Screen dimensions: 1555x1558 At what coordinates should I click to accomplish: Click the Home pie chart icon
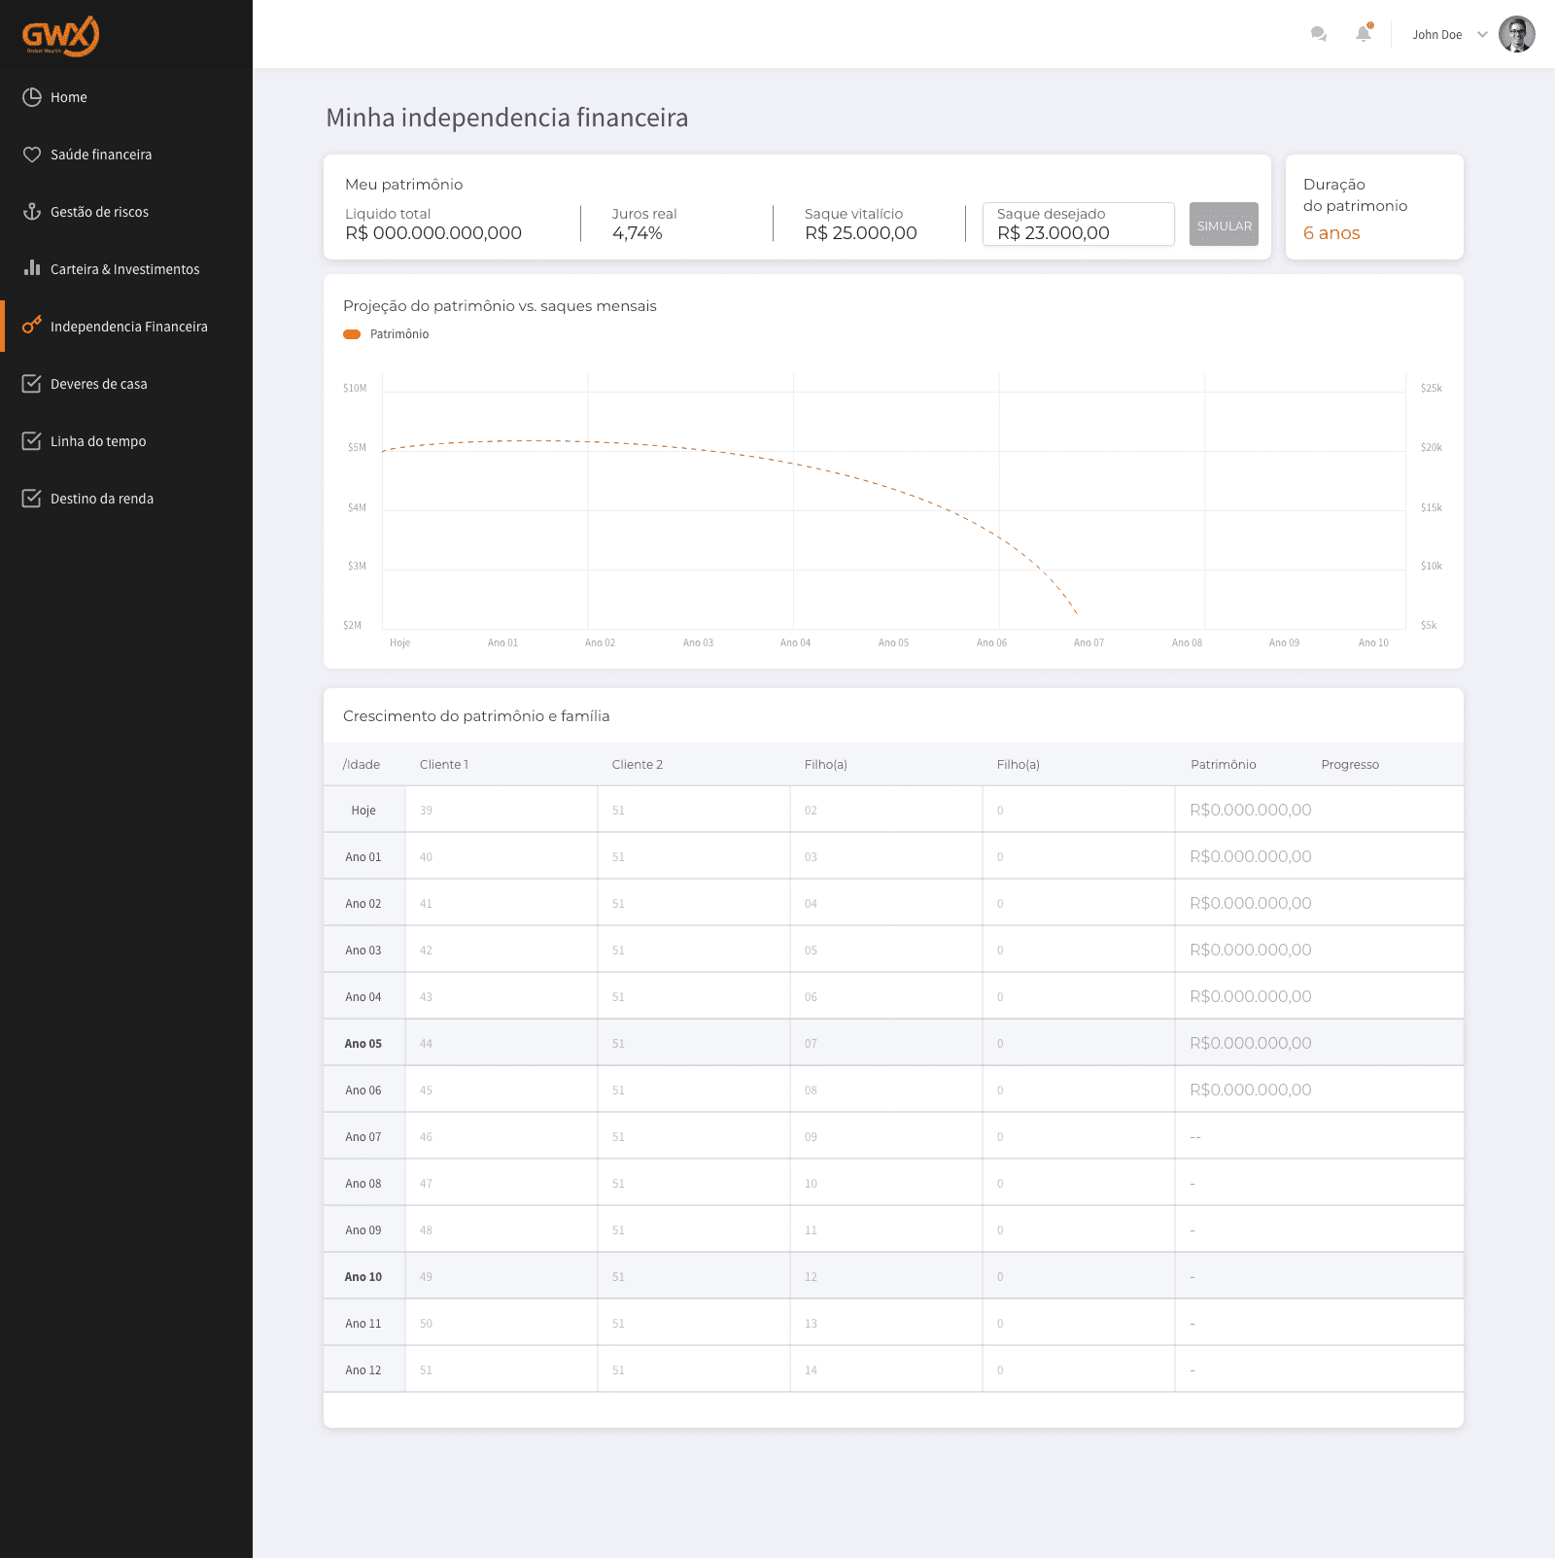point(32,97)
